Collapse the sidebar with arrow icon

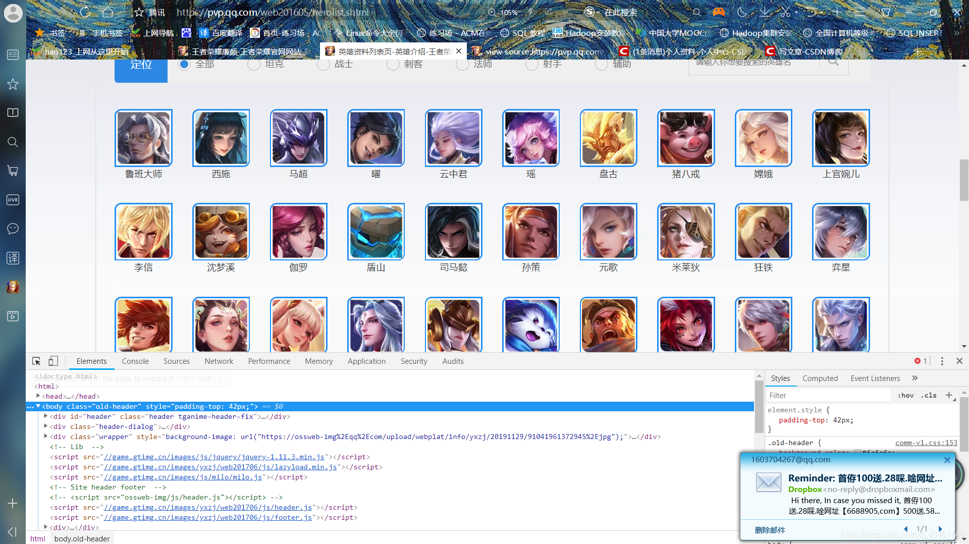(13, 532)
